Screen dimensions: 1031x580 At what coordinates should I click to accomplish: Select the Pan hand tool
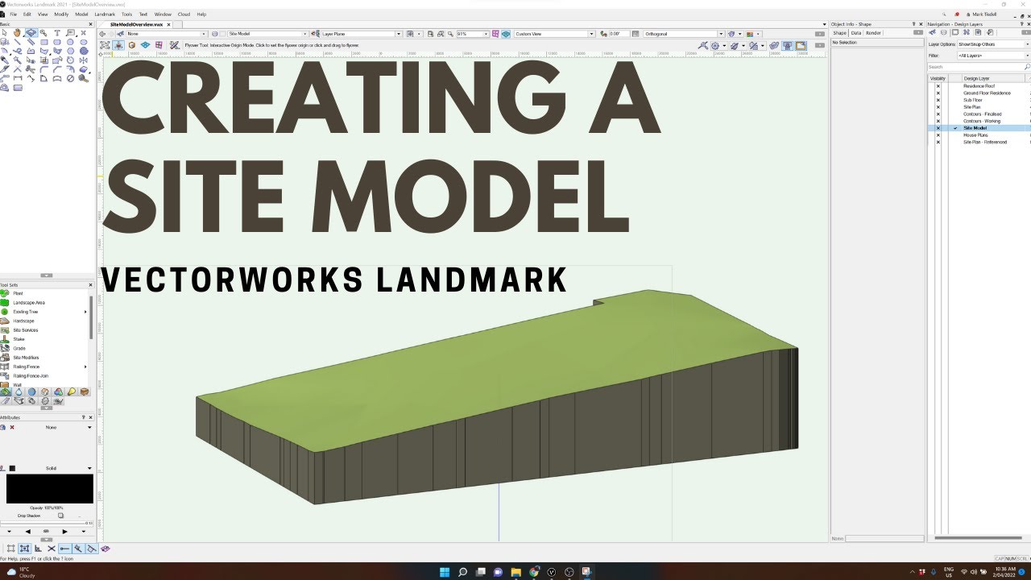[17, 33]
